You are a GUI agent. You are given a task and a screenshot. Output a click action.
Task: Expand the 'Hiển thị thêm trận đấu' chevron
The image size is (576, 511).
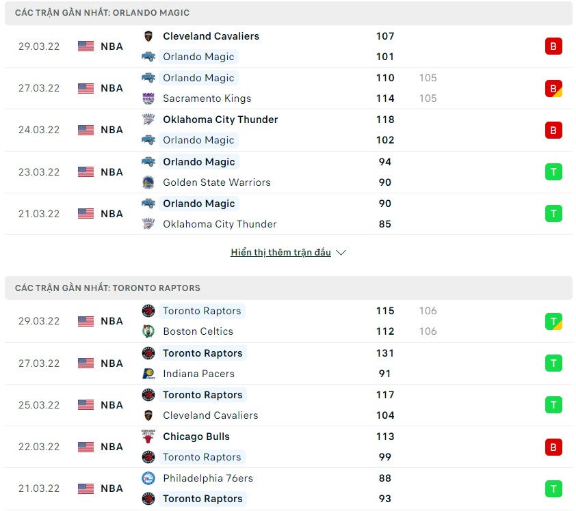point(341,253)
